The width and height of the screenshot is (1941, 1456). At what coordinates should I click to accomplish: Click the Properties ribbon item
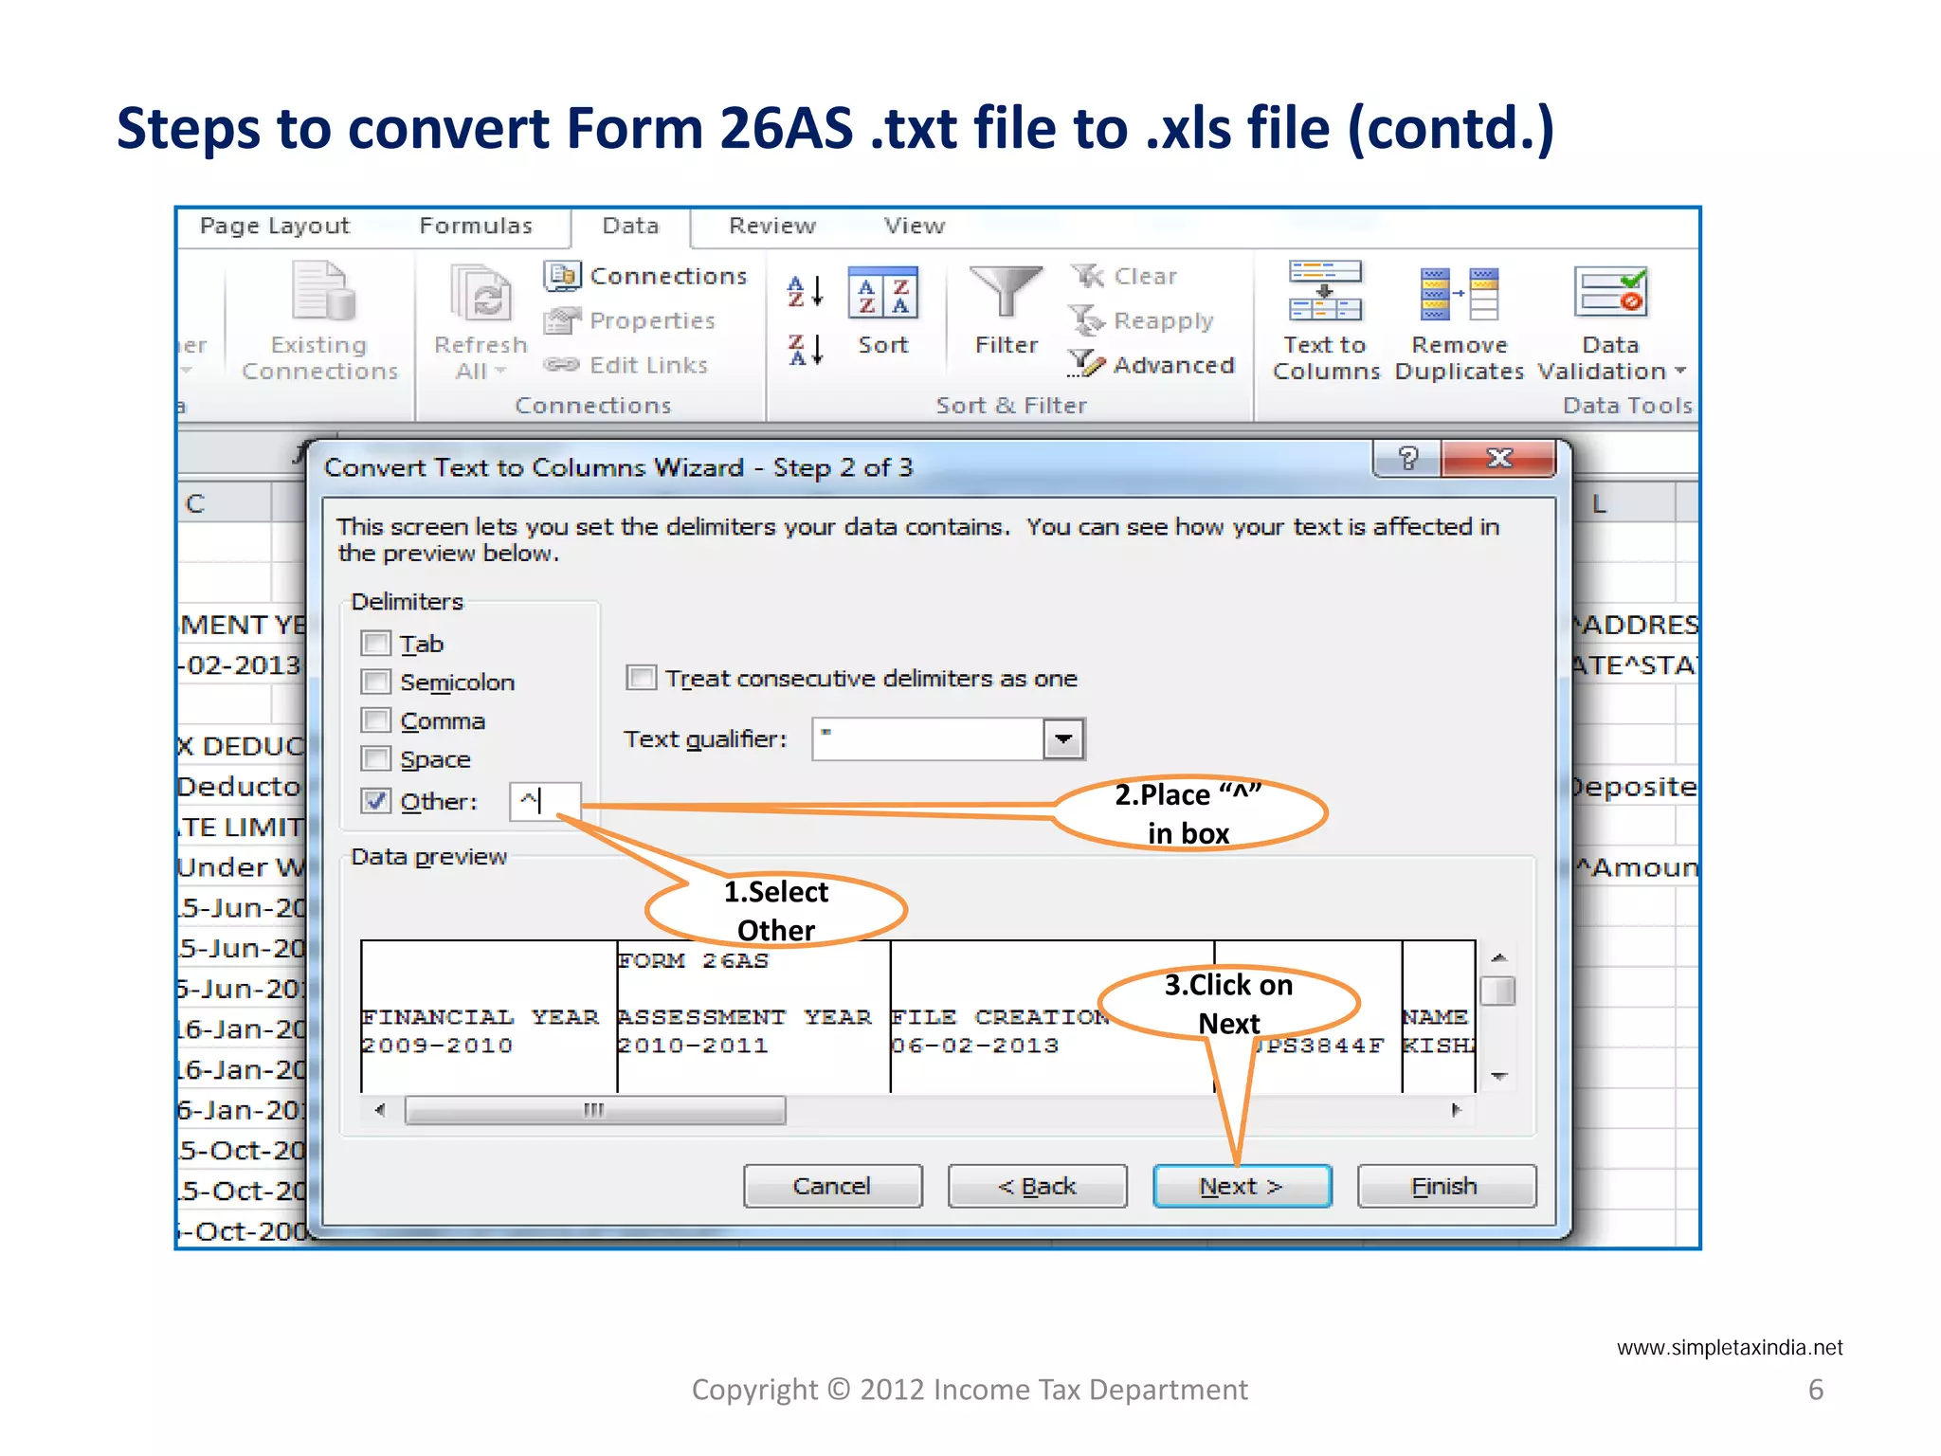(x=629, y=320)
